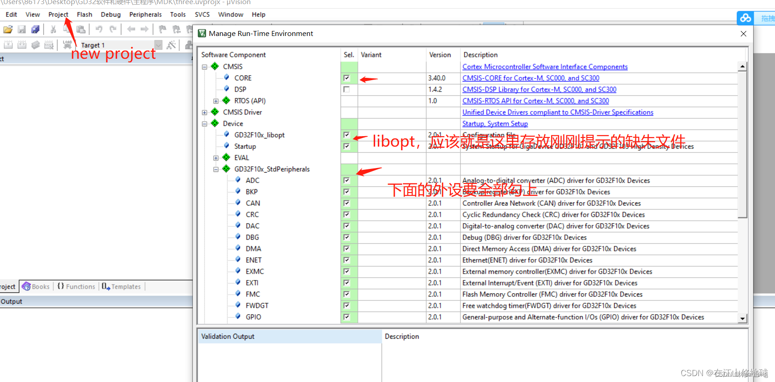Click the Save floppy disk icon
Screen dimensions: 775x382
21,30
